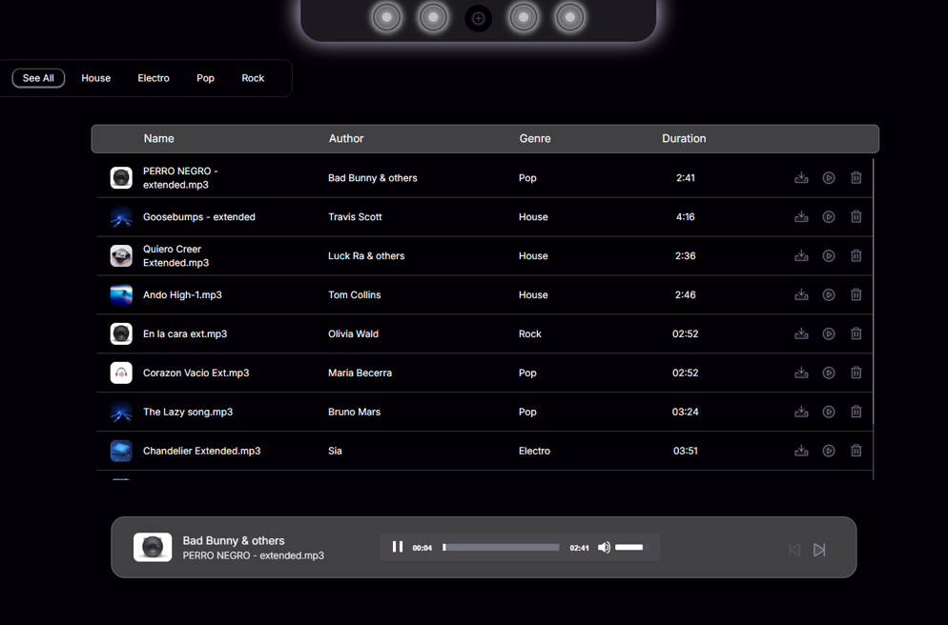The image size is (948, 625).
Task: Filter songs by House genre
Action: (95, 78)
